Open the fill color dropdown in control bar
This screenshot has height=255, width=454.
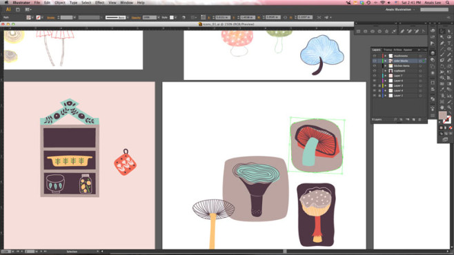[x=32, y=17]
